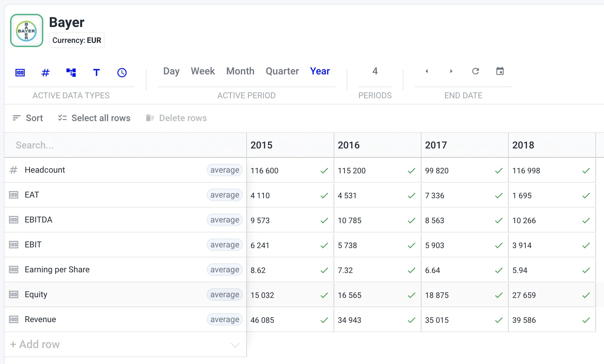Open the average aggregation for EBITDA
Screen dimensions: 604x364
(225, 220)
